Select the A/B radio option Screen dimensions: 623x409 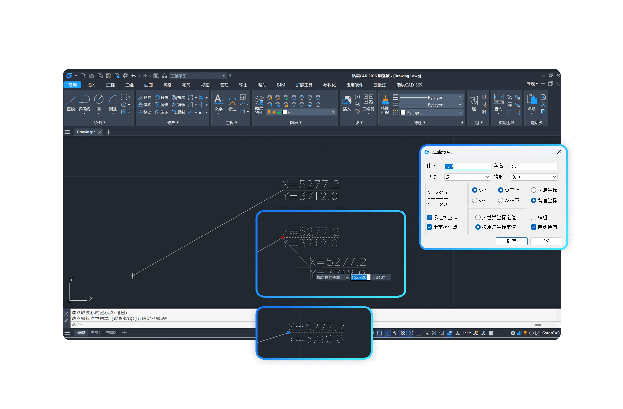(475, 200)
